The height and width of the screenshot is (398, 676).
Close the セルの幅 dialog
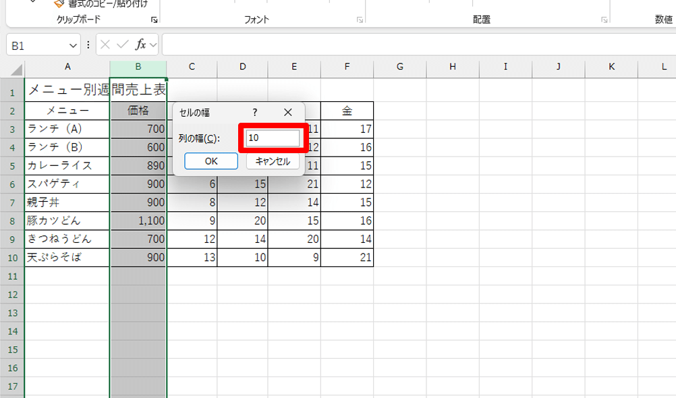(288, 113)
